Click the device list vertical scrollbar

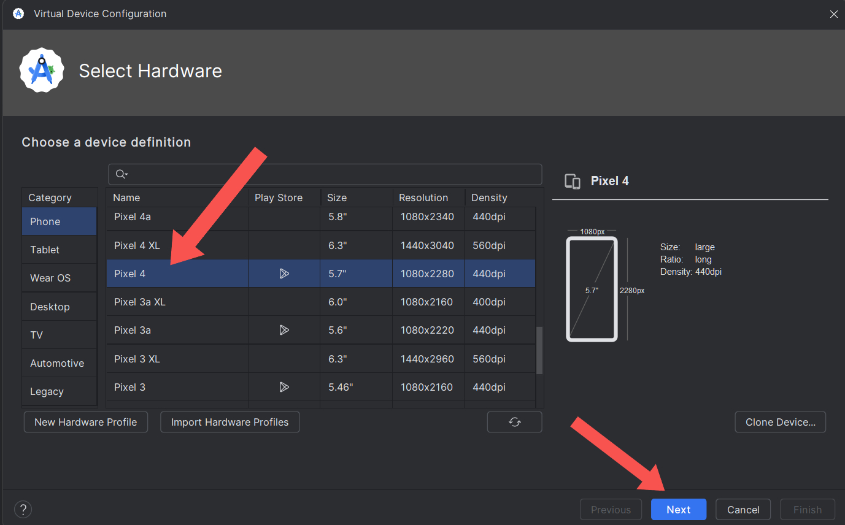(x=539, y=350)
